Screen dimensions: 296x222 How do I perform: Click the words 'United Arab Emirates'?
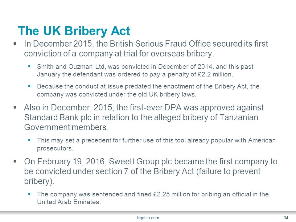pos(68,202)
